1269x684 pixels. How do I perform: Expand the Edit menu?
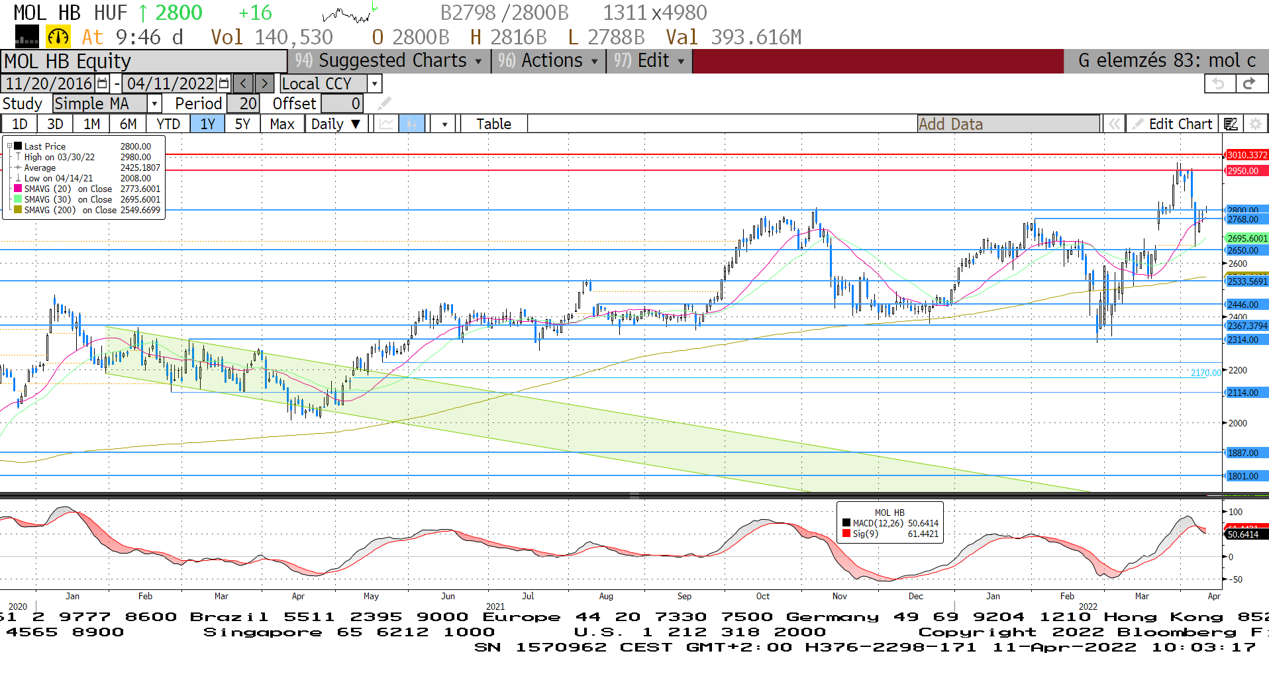[x=649, y=61]
